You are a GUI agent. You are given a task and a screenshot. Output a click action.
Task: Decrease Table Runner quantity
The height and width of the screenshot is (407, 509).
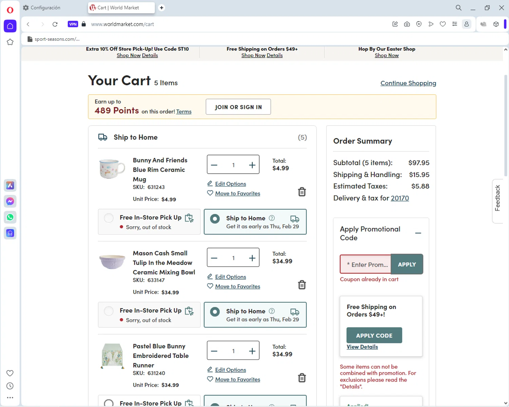pyautogui.click(x=214, y=351)
